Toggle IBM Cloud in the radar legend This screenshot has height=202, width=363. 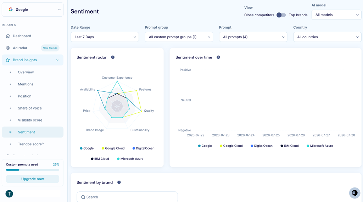click(x=100, y=159)
